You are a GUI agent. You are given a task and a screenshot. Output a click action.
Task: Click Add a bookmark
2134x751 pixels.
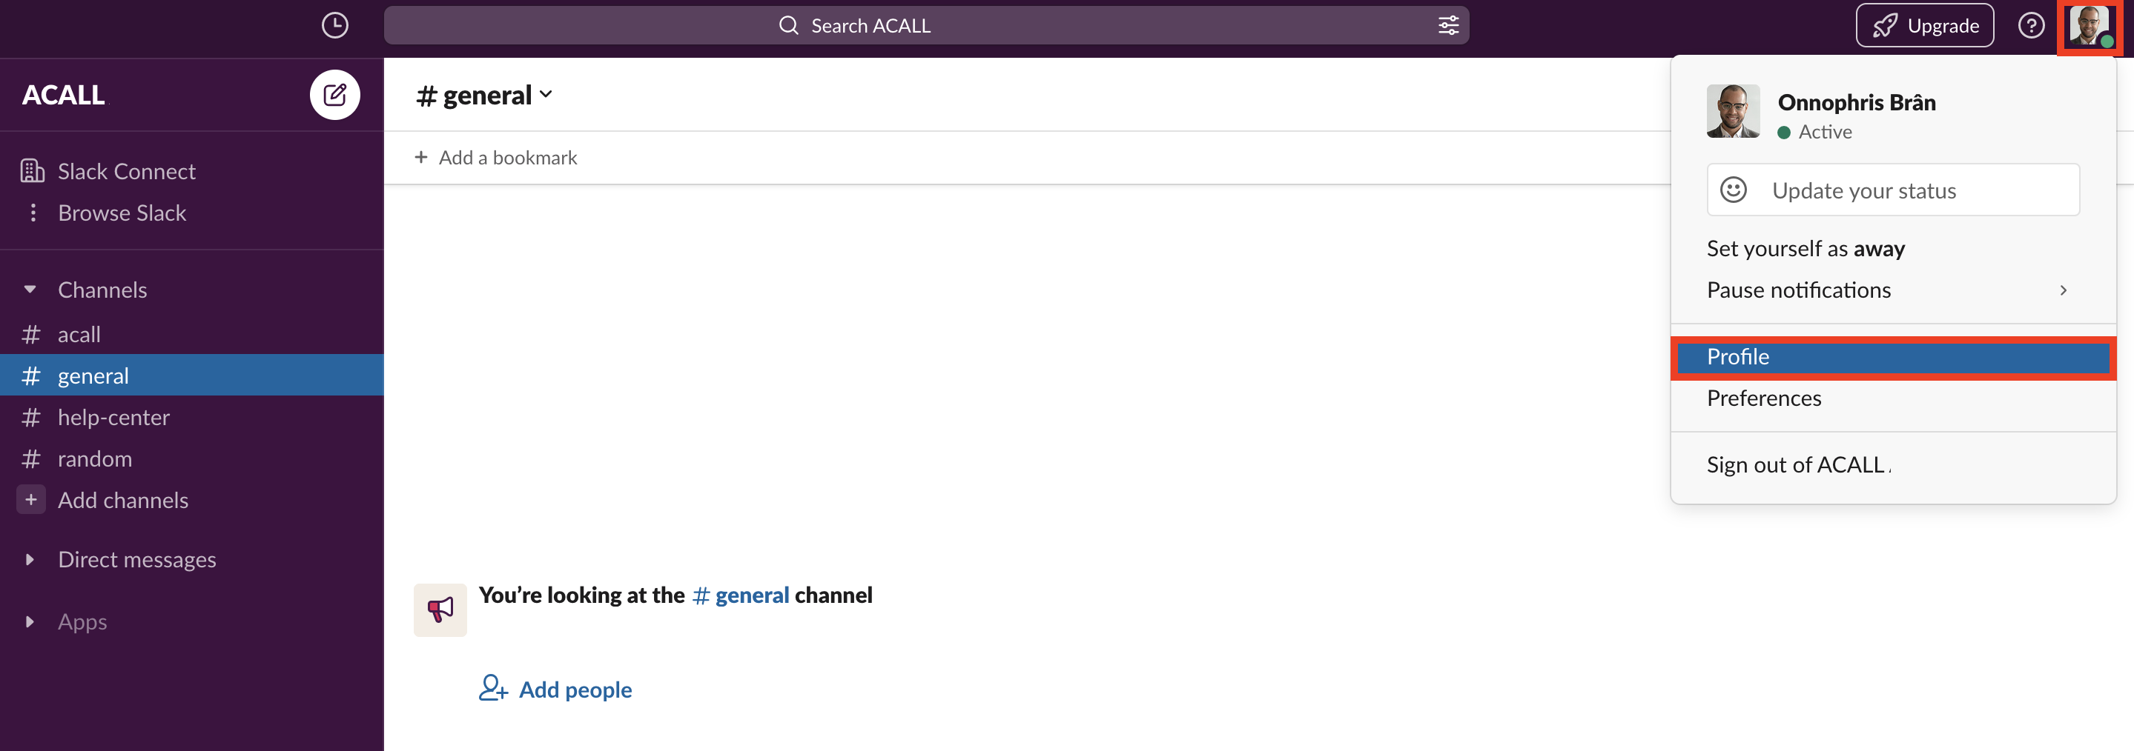[x=495, y=157]
